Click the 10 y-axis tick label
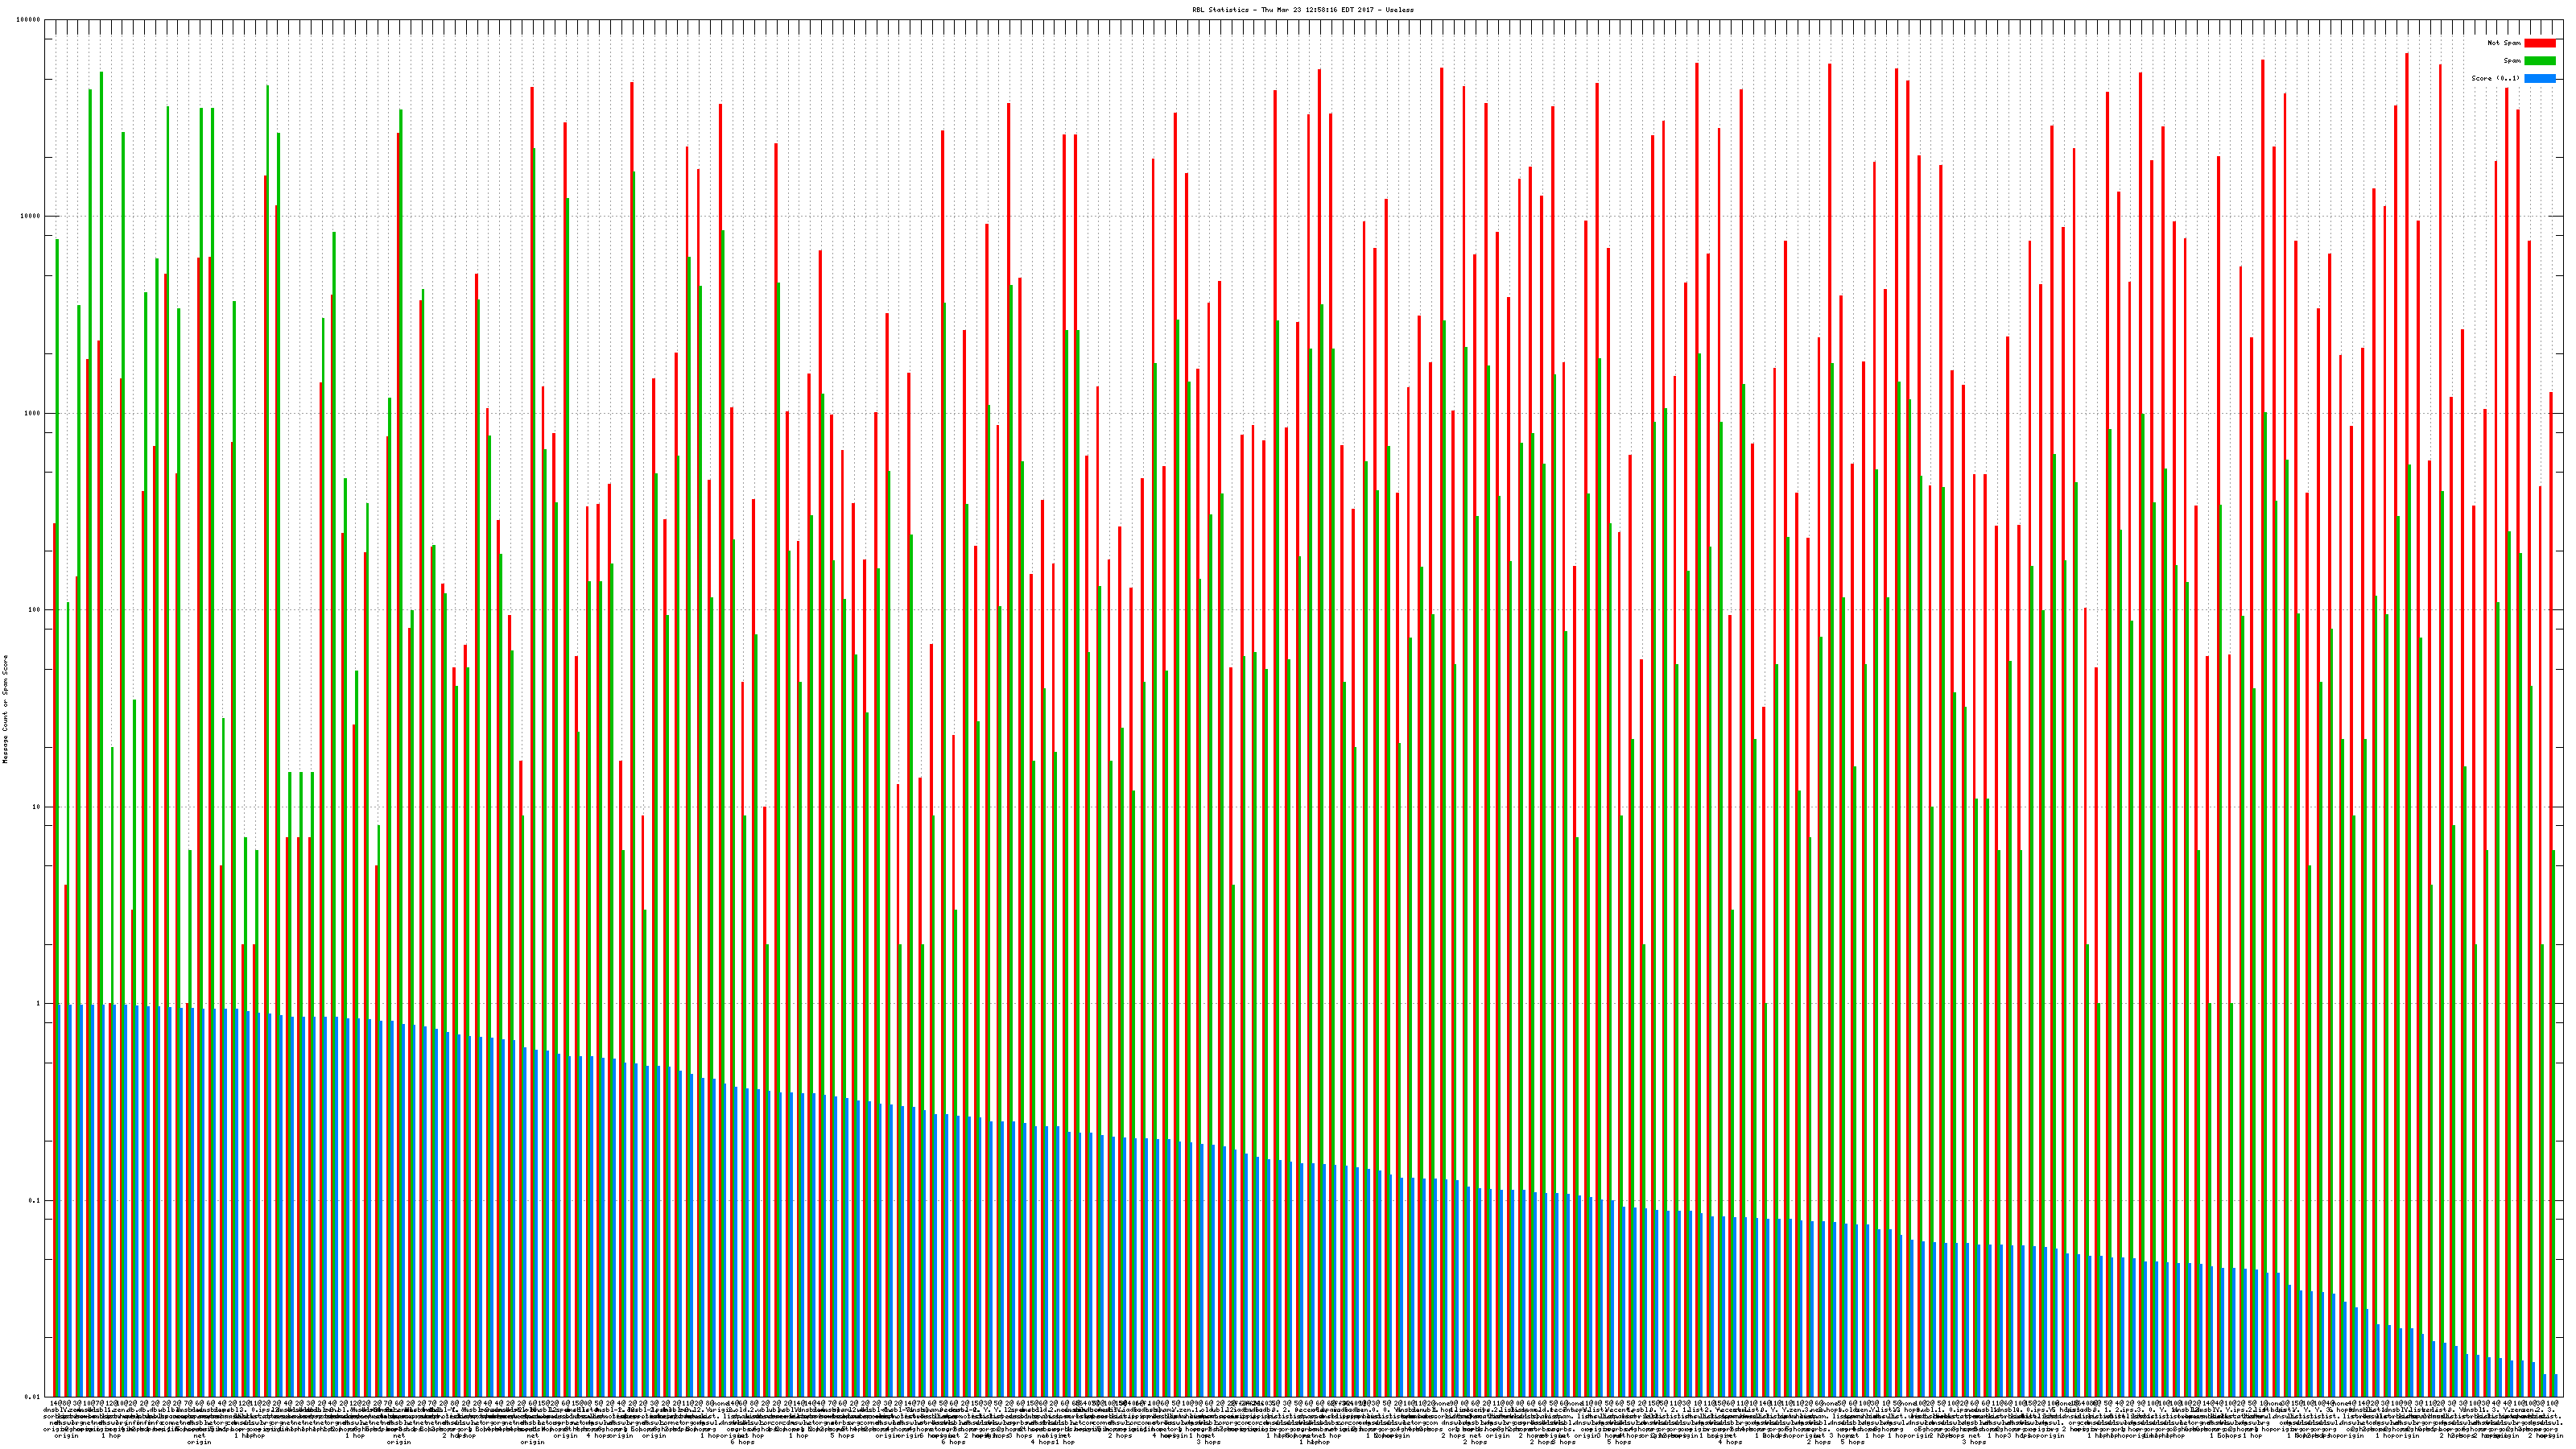Viewport: 2576px width, 1449px height. (x=36, y=807)
